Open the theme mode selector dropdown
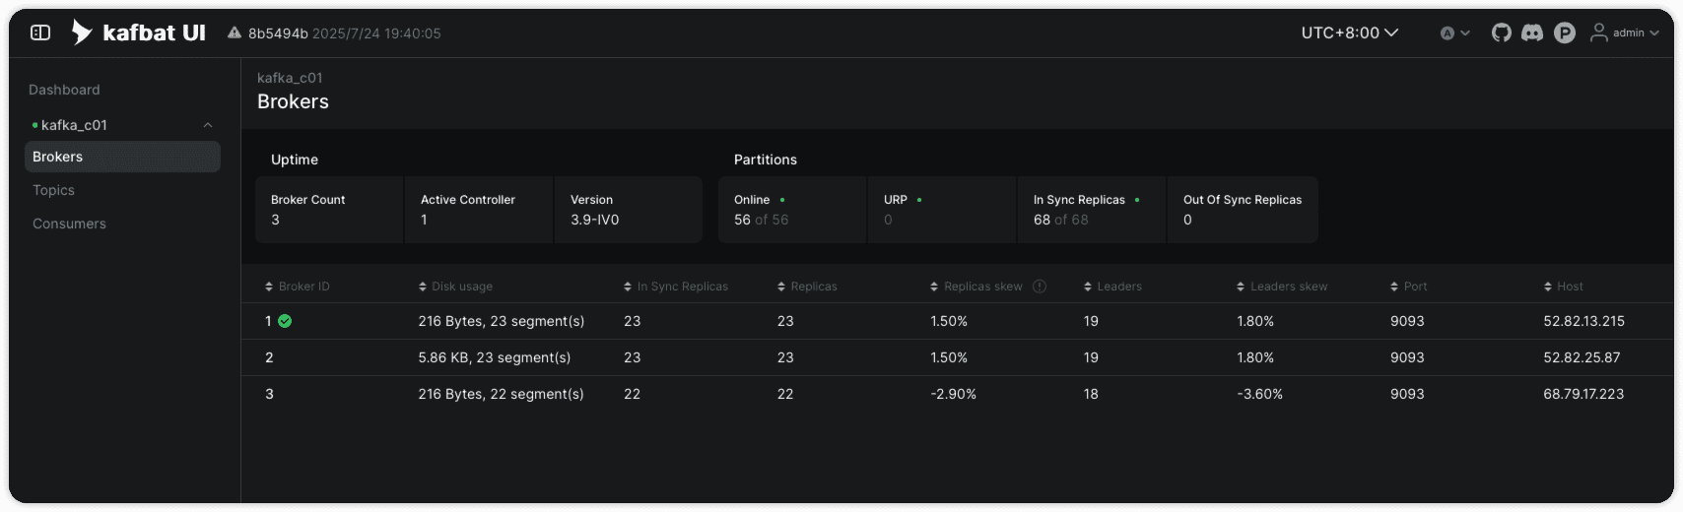1683x512 pixels. coord(1454,33)
